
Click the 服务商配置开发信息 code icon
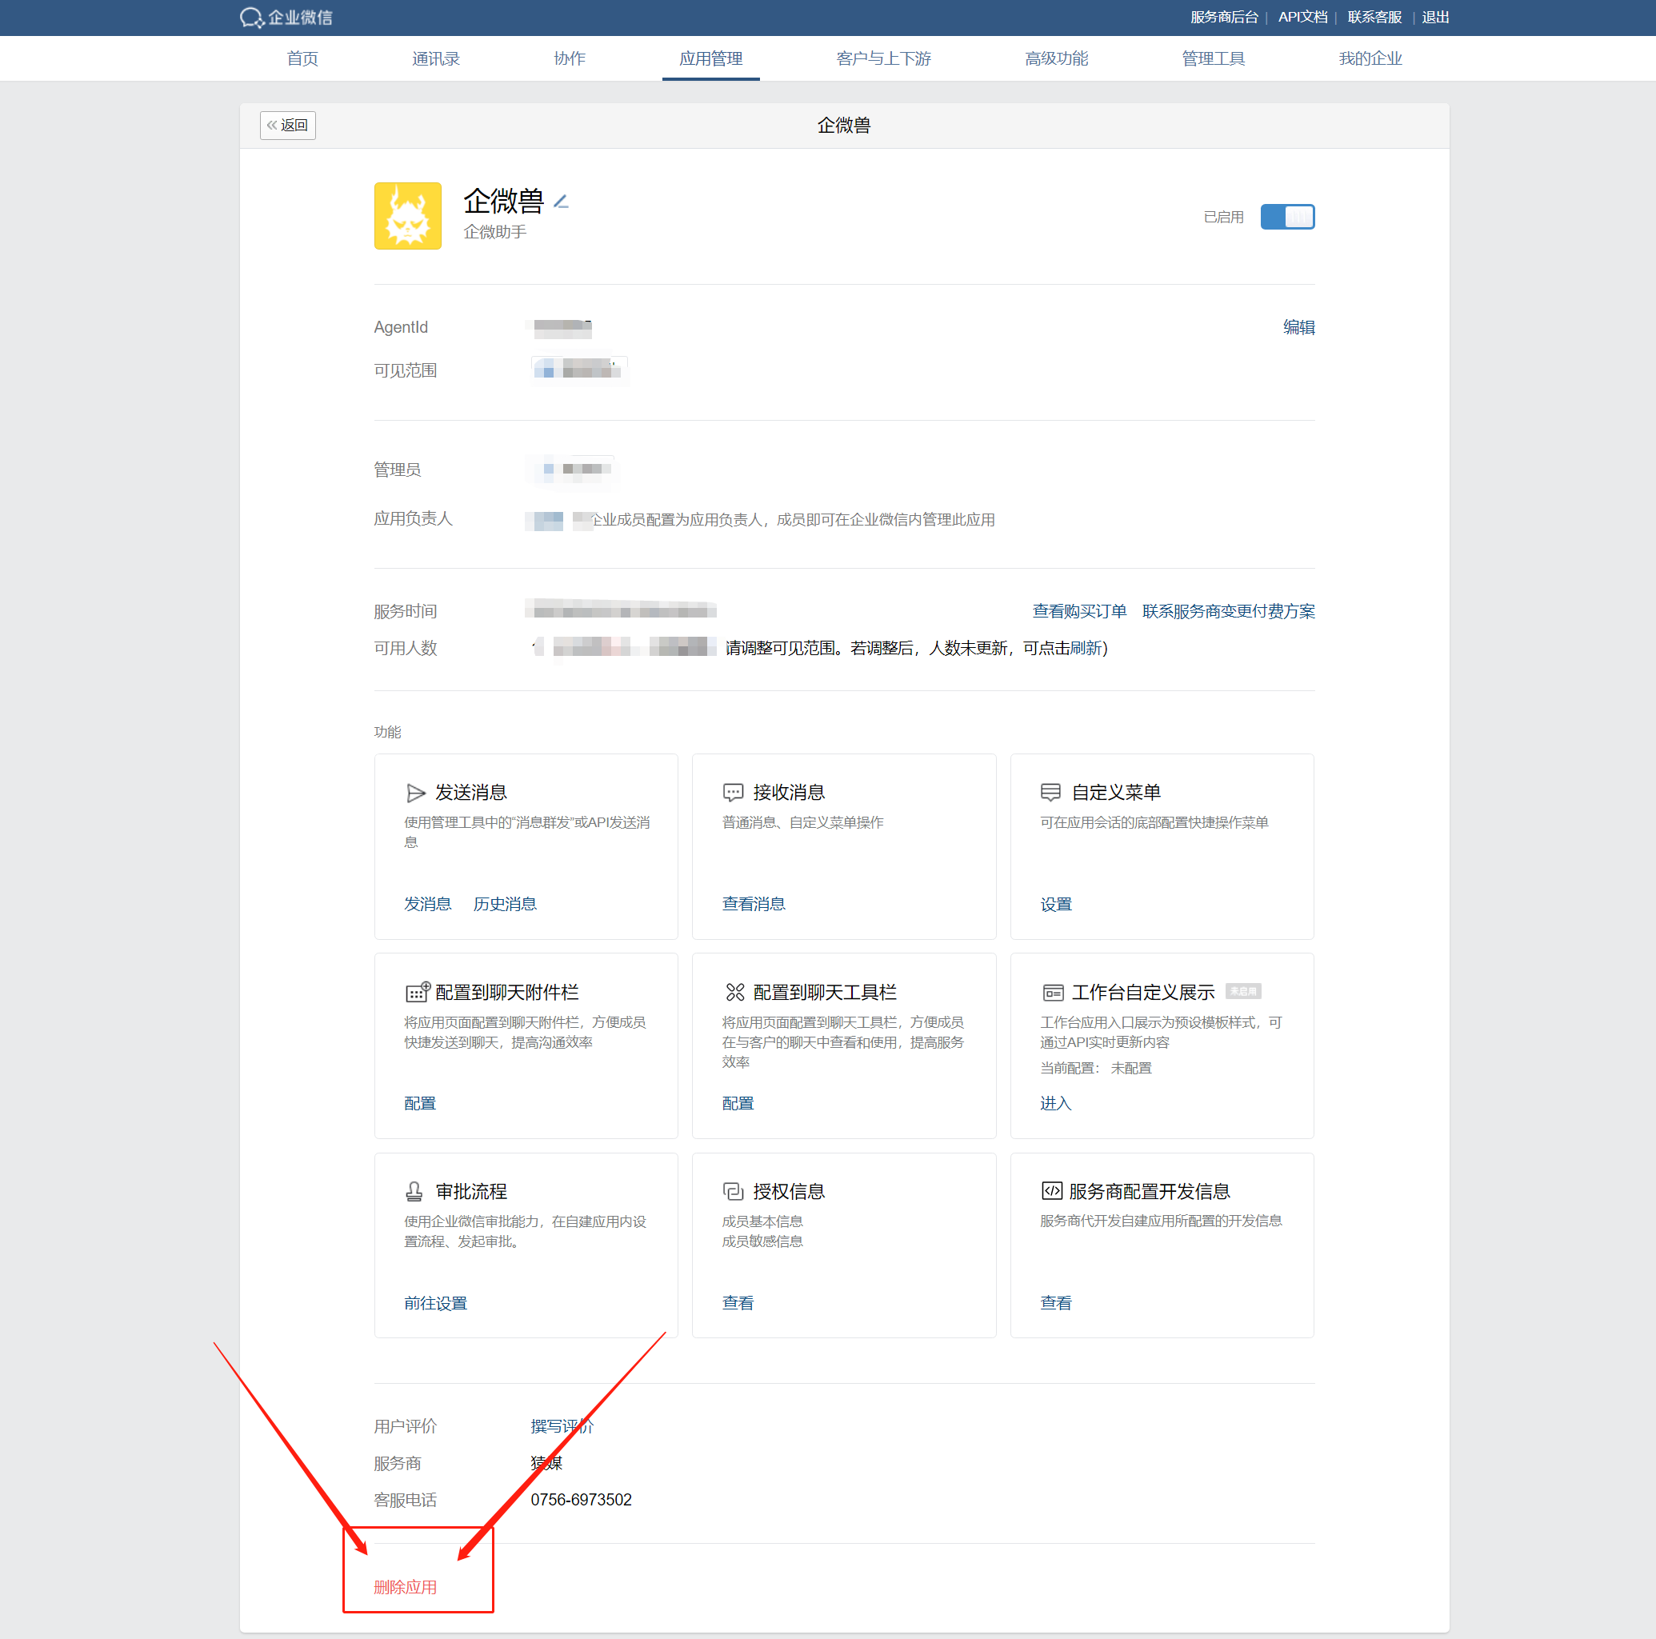[1051, 1192]
